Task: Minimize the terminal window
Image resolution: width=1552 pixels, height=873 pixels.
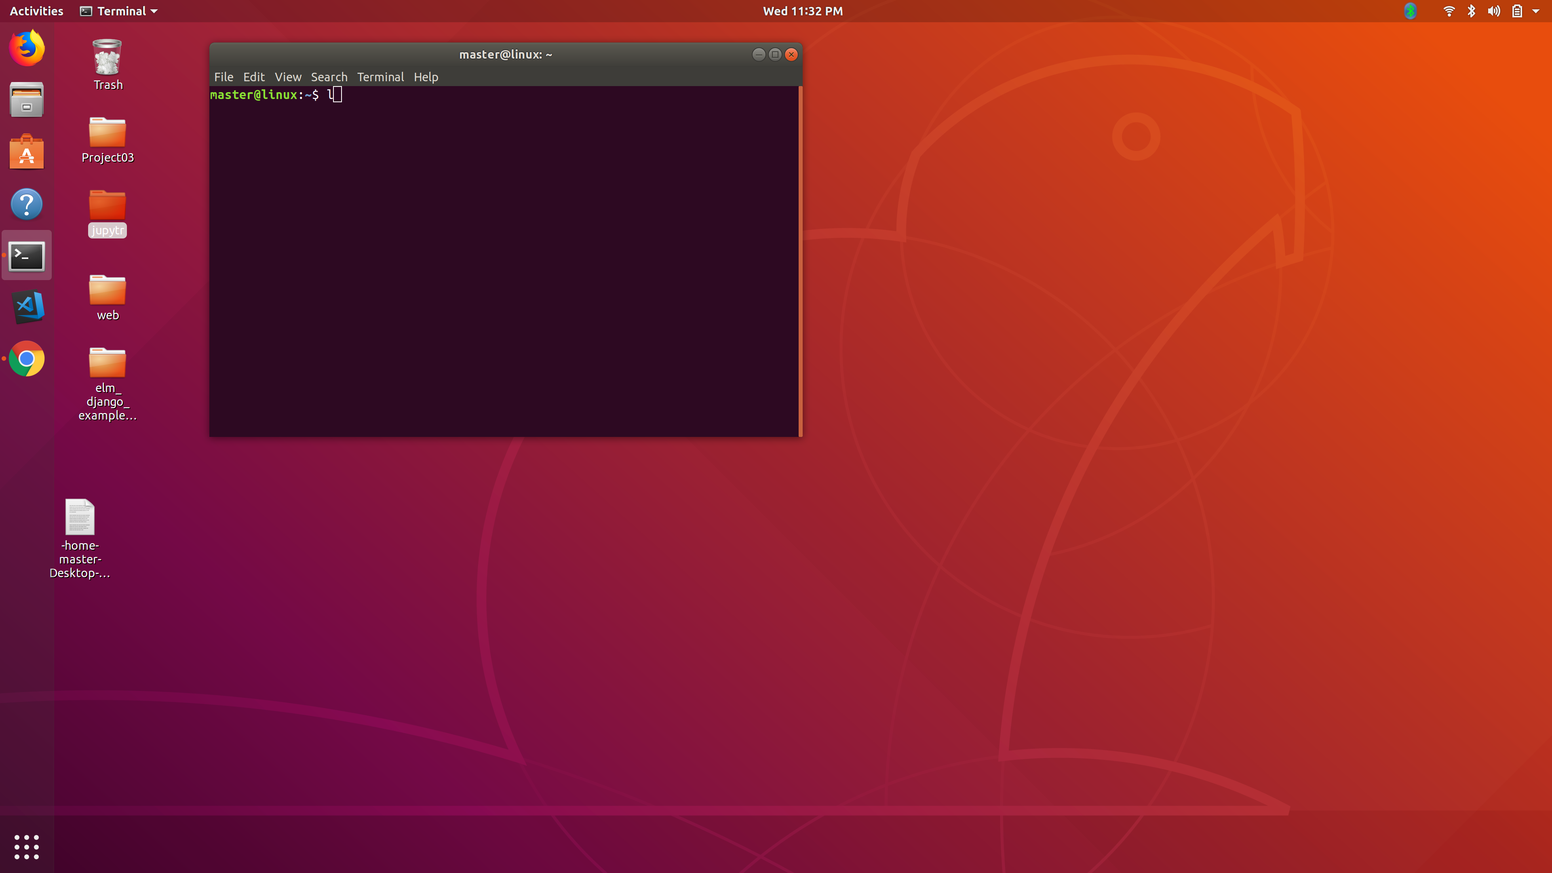Action: (759, 54)
